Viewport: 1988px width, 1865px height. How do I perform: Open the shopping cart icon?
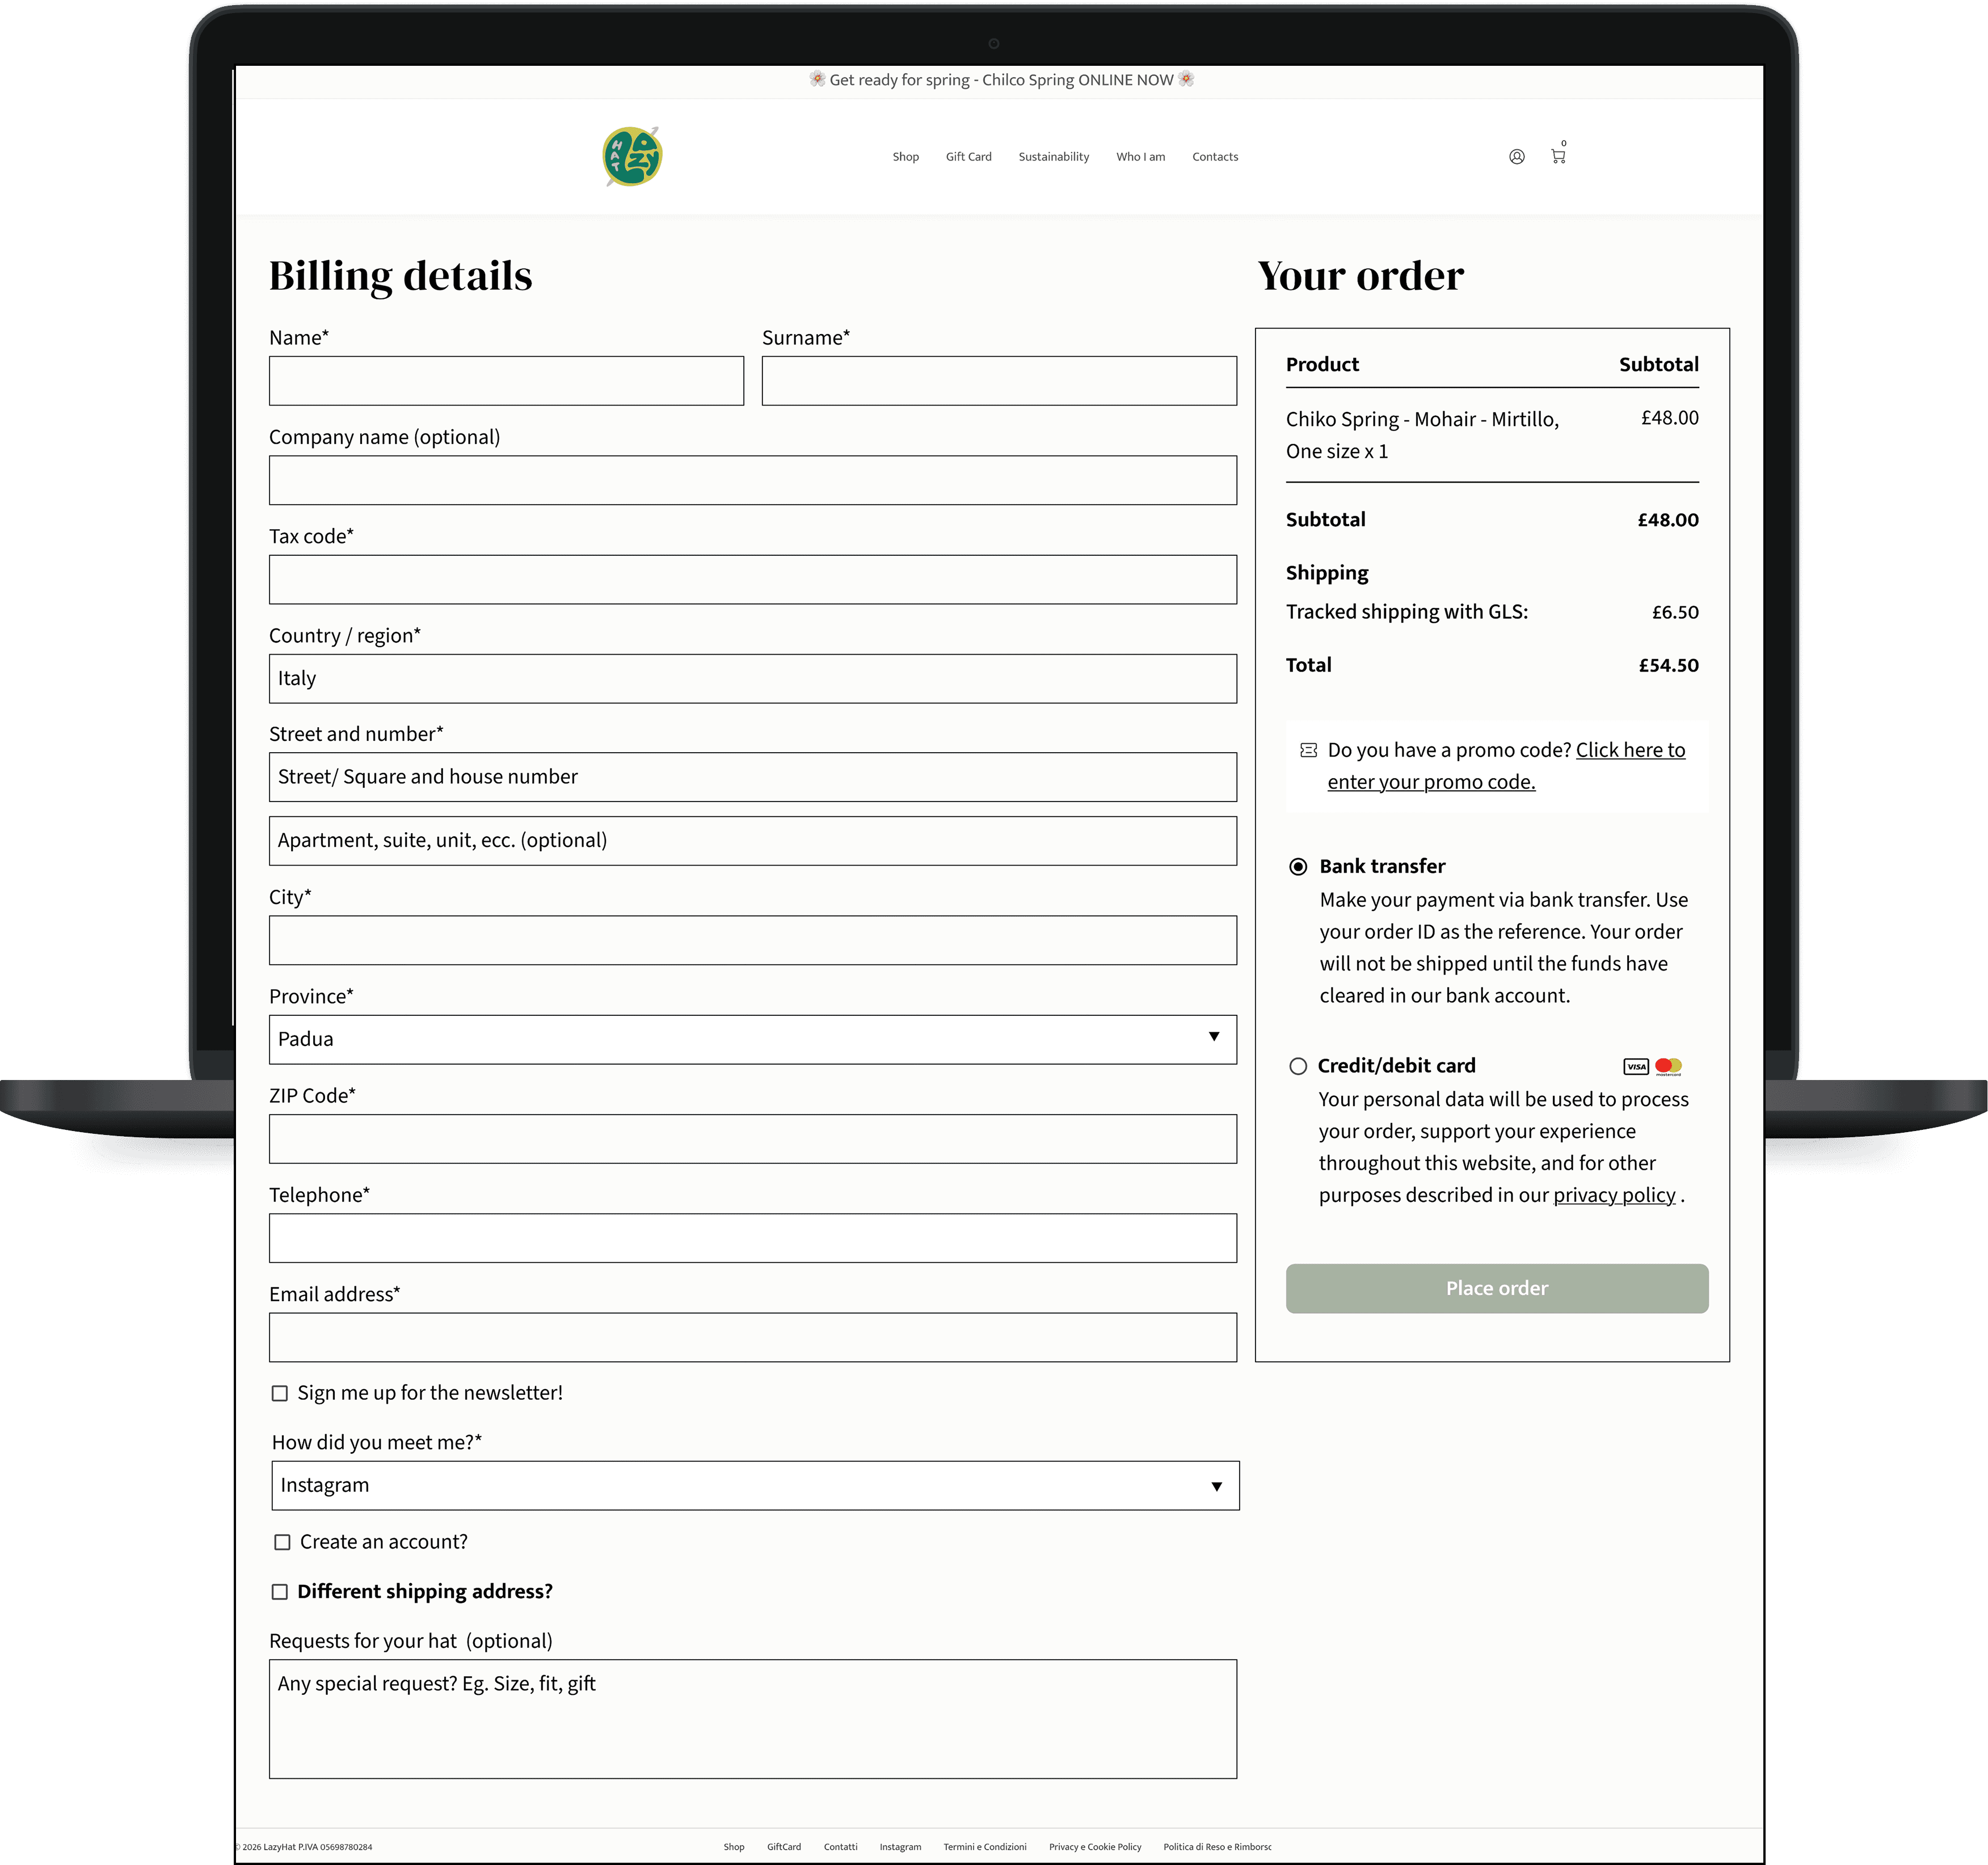click(1557, 156)
